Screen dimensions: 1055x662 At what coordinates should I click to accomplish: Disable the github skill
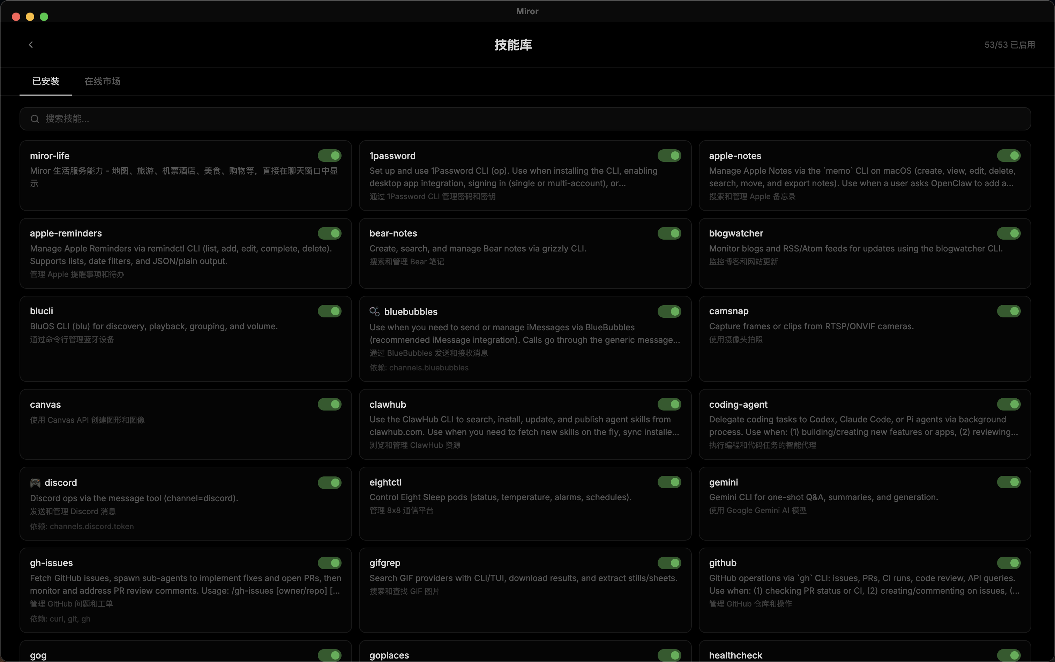(1009, 563)
